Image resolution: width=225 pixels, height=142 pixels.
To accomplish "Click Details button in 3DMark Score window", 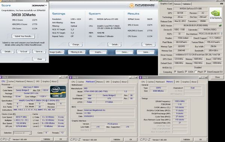I will pos(7,52).
